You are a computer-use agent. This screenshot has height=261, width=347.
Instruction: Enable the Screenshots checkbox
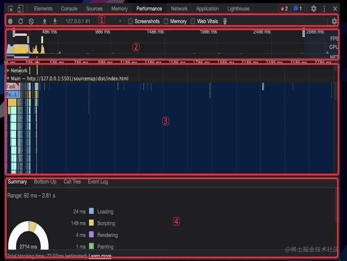point(131,21)
